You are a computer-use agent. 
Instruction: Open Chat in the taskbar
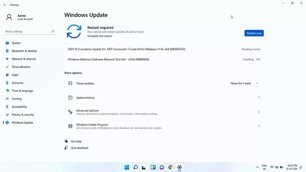(x=162, y=167)
